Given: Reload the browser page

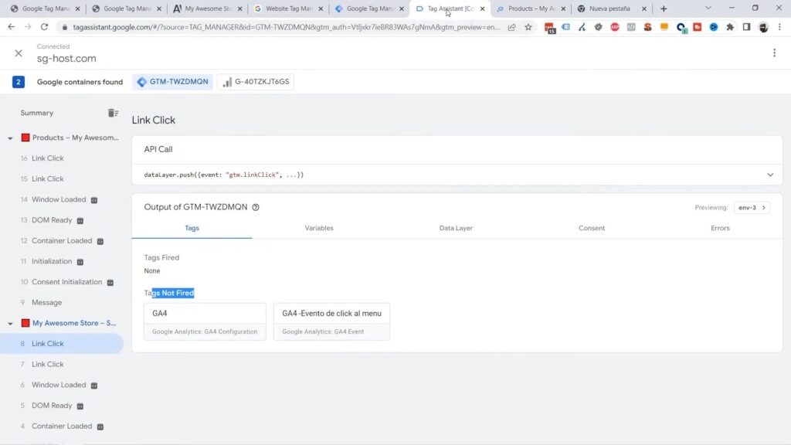Looking at the screenshot, I should coord(44,27).
